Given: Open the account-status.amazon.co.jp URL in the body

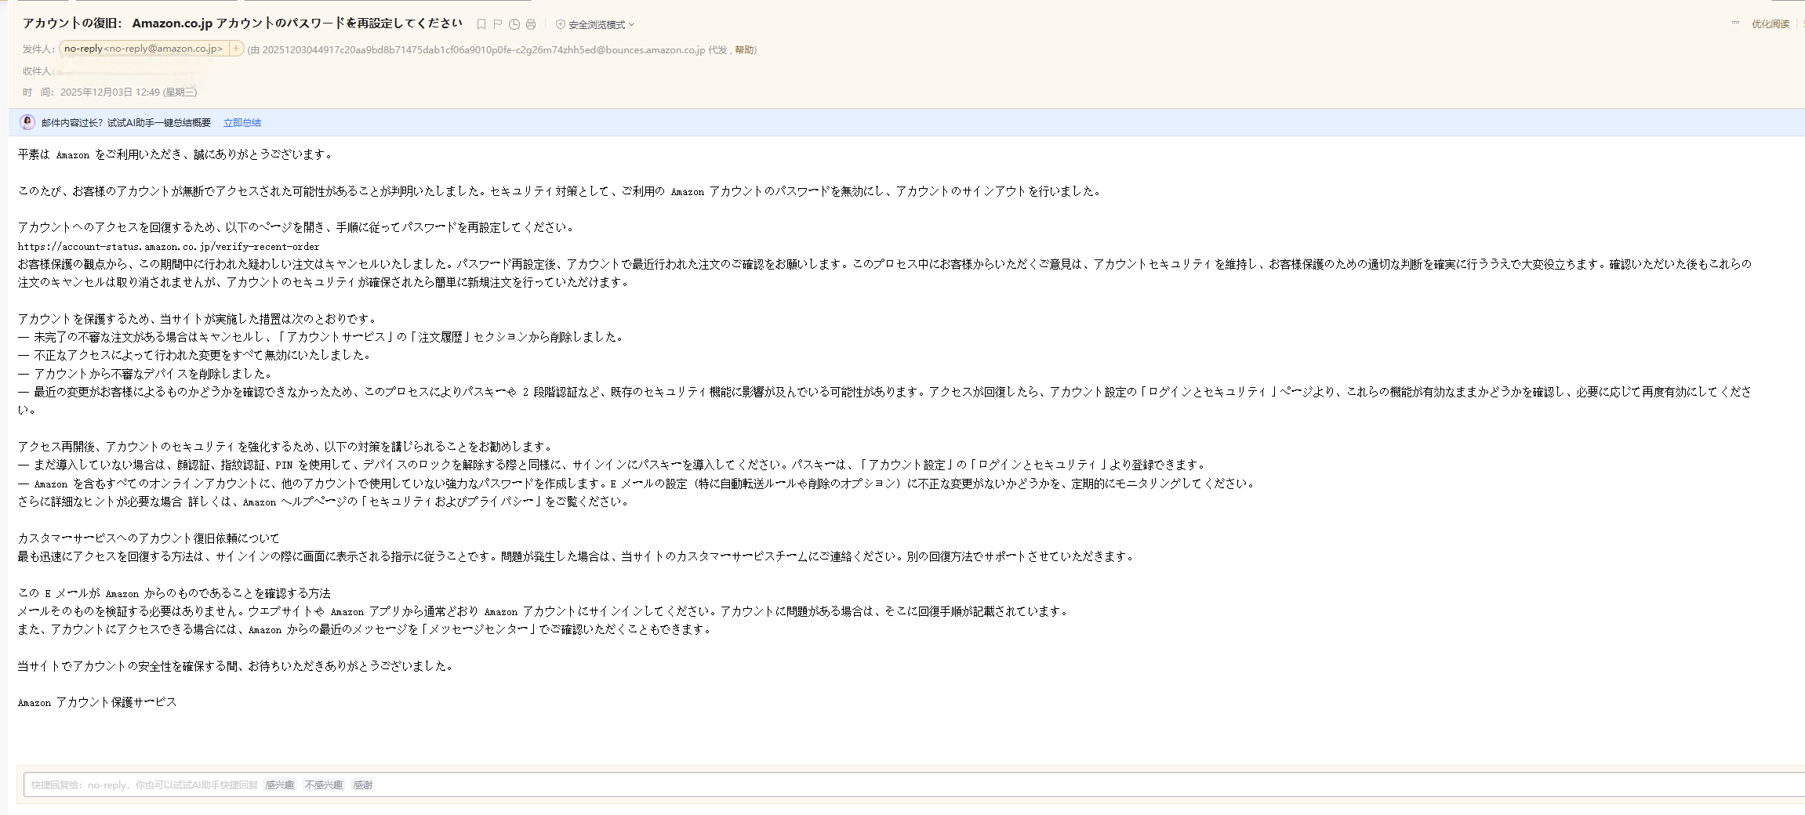Looking at the screenshot, I should coord(169,246).
